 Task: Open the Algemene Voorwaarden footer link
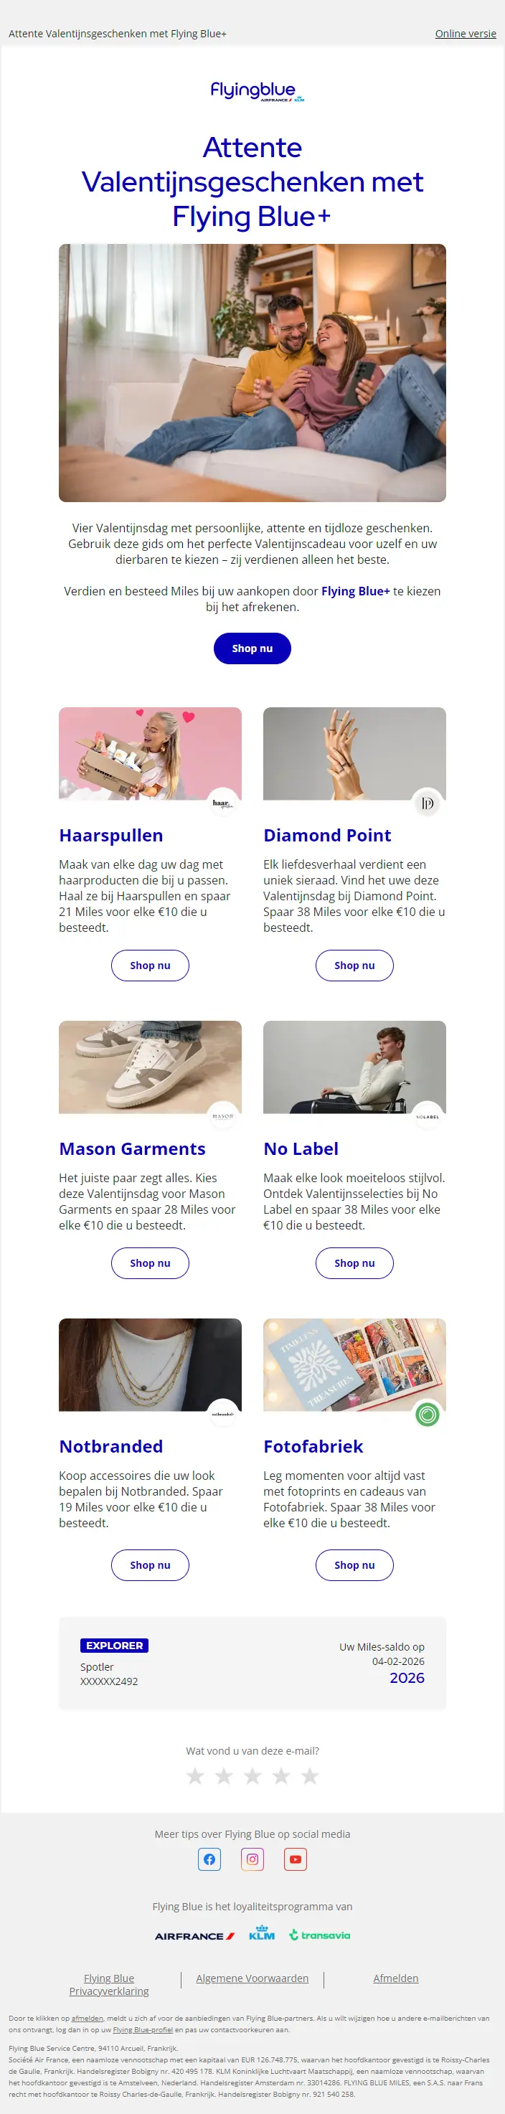(252, 1978)
